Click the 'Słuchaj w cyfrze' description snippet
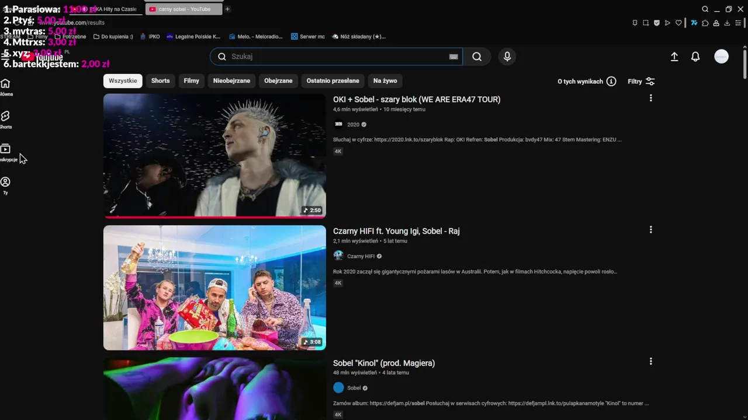Viewport: 748px width, 420px height. (x=477, y=139)
